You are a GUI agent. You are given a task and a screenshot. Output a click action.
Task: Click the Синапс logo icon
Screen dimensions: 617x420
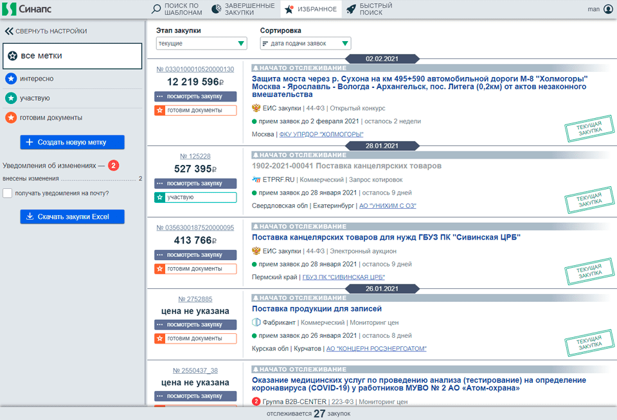pos(9,8)
